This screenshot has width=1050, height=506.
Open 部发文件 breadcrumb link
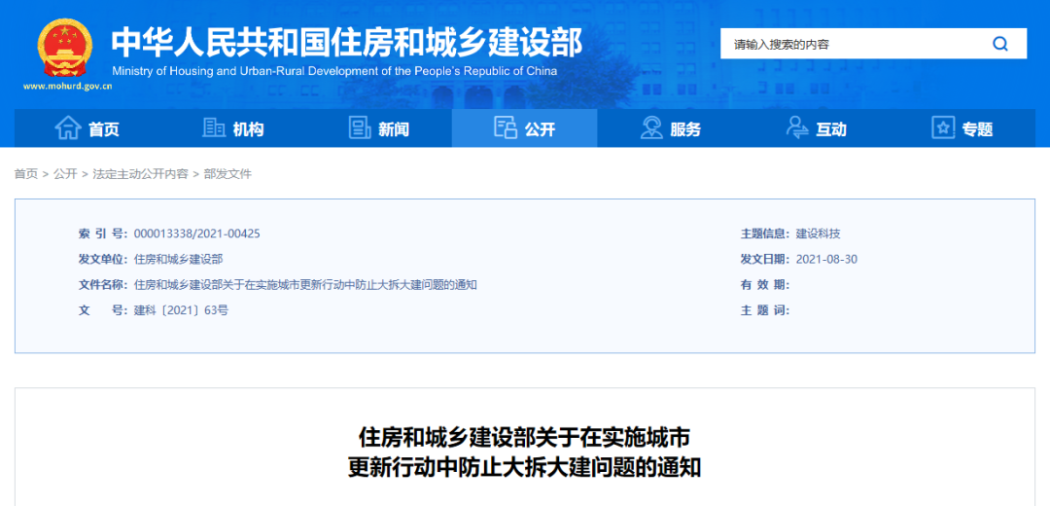pos(227,174)
